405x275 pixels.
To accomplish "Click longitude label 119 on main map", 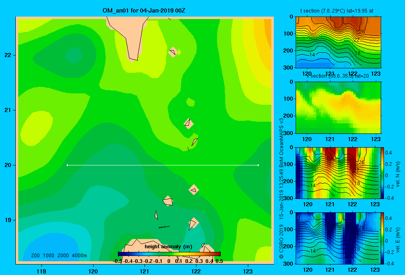I will pyautogui.click(x=42, y=271).
